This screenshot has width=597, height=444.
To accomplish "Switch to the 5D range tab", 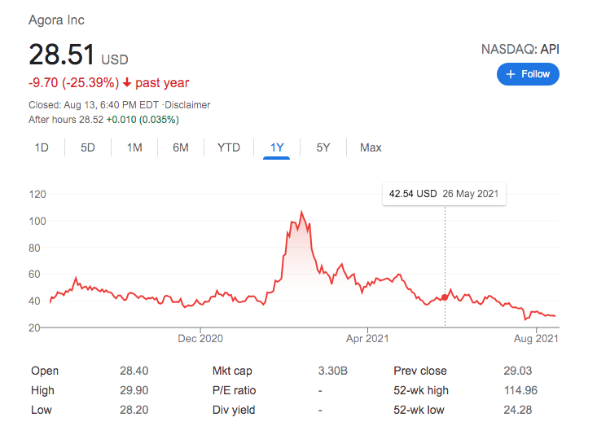I will click(88, 147).
